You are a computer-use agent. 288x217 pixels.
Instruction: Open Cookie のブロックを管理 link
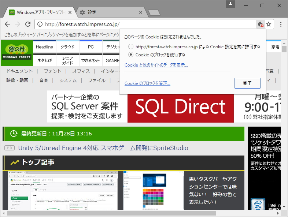tap(147, 83)
